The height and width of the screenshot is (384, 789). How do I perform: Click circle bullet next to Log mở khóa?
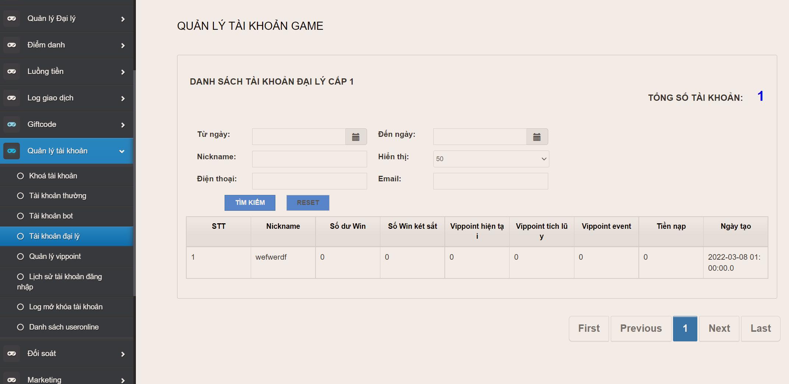point(21,307)
